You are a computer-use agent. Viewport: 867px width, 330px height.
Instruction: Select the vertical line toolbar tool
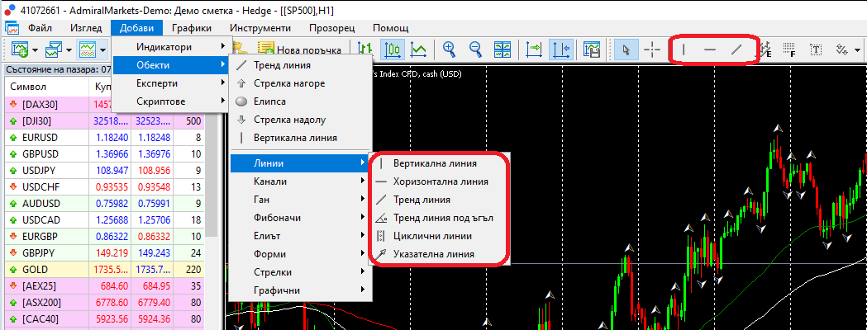click(x=684, y=49)
